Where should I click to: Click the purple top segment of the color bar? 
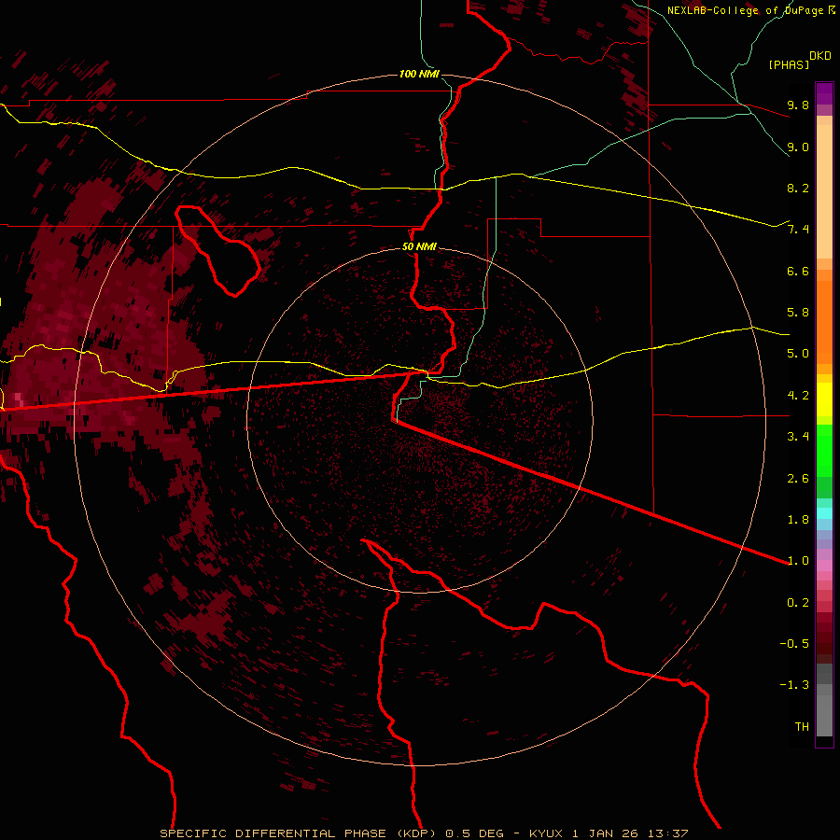824,93
